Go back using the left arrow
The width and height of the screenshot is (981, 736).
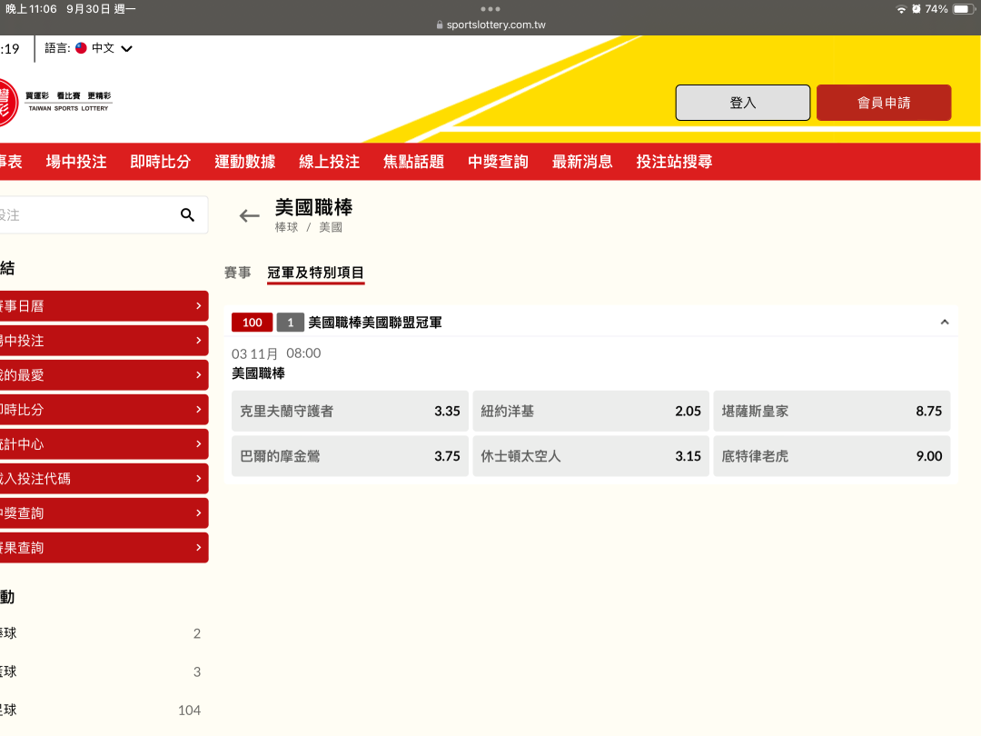pyautogui.click(x=249, y=216)
